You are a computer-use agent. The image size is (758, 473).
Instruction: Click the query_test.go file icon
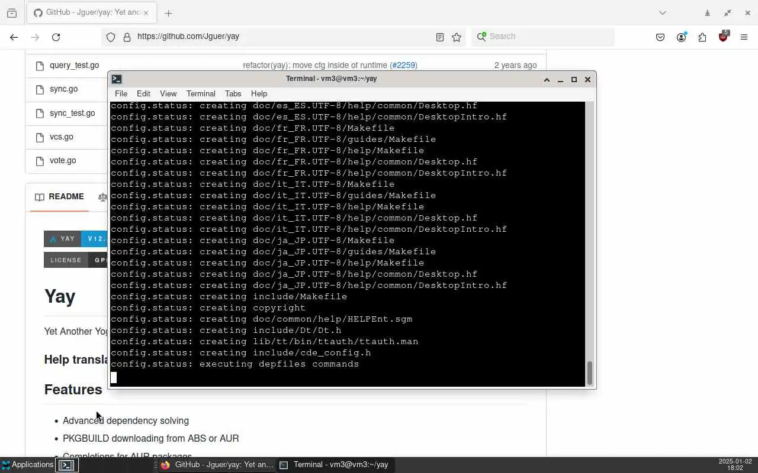point(40,66)
